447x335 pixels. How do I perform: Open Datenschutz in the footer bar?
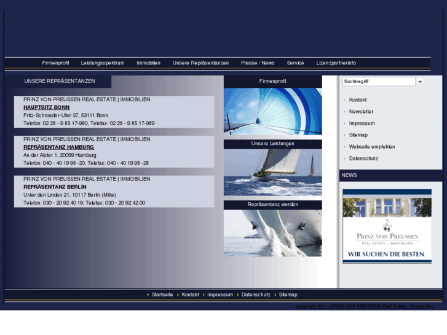tap(256, 294)
